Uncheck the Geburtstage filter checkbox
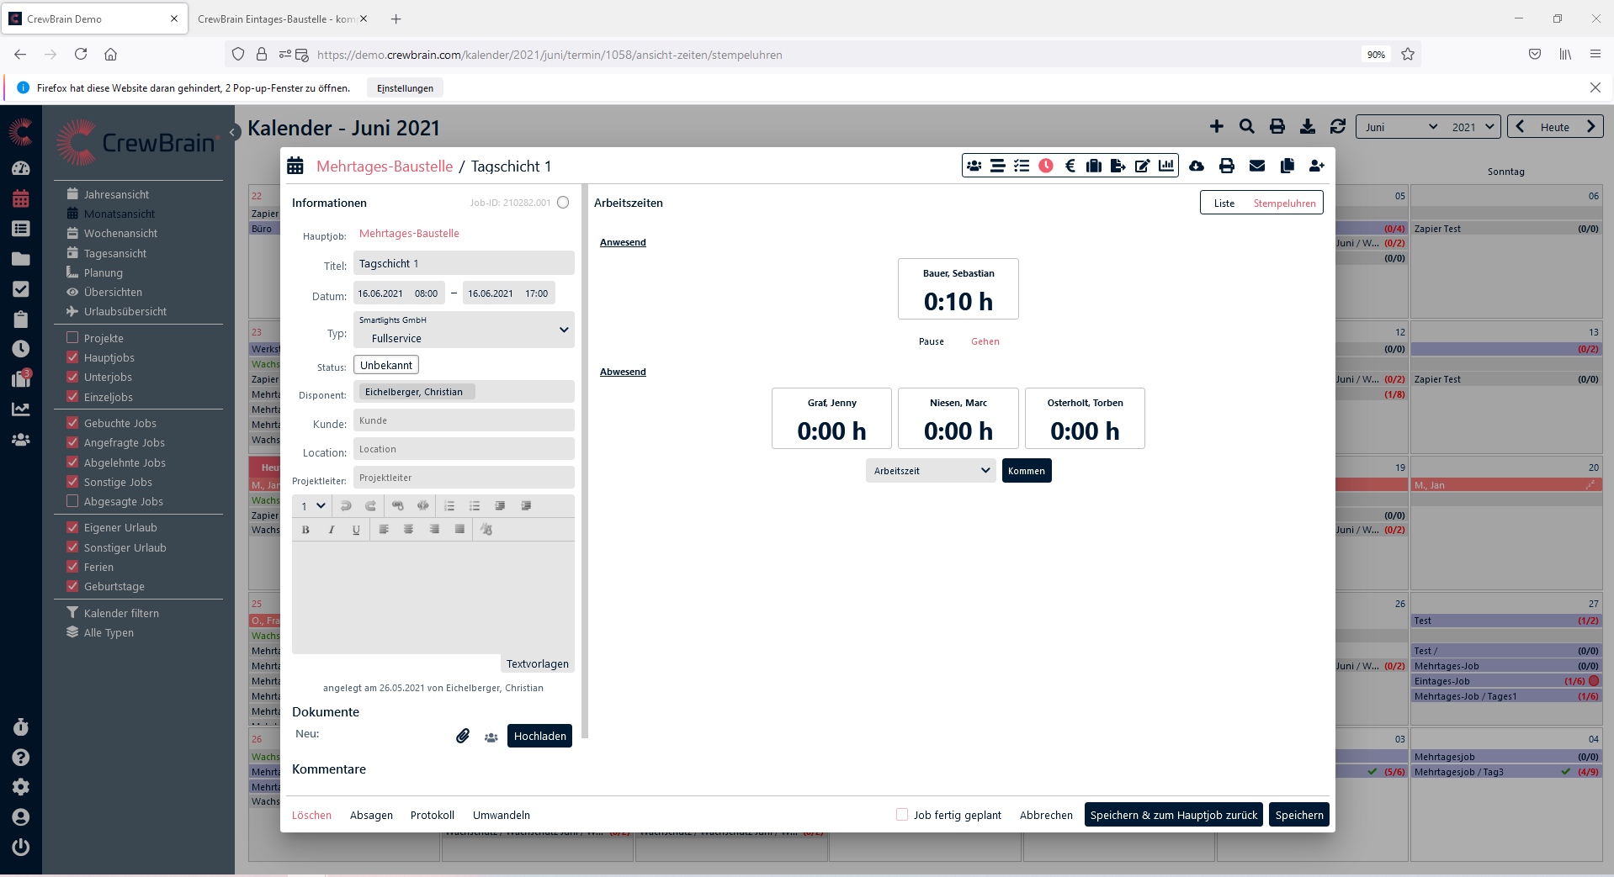The image size is (1614, 877). click(x=72, y=586)
